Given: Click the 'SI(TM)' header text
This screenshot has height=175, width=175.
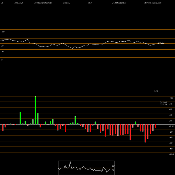Looking at the screenshot, I should (x=66, y=3).
